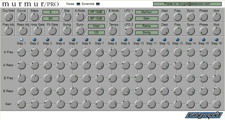The height and width of the screenshot is (120, 225).
Task: Click the LFO 2 waveform knob
Action: 129,31
